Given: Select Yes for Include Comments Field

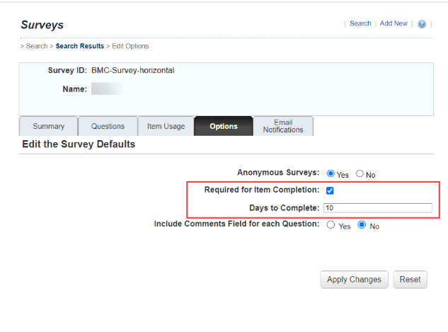Looking at the screenshot, I should [331, 225].
